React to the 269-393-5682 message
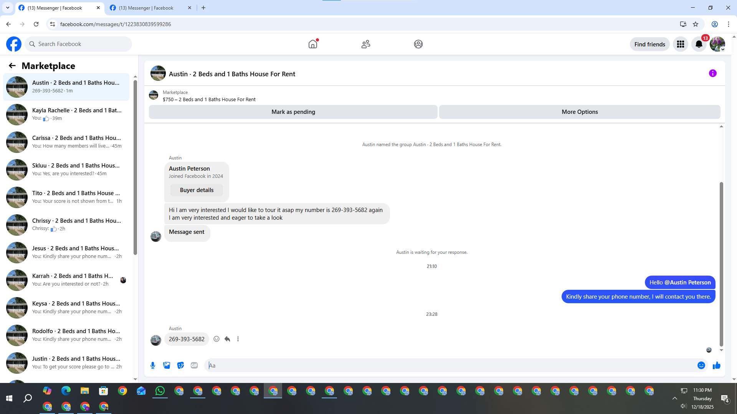 pos(216,339)
